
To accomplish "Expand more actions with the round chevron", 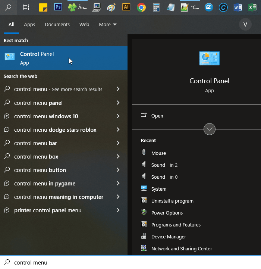I will (210, 129).
